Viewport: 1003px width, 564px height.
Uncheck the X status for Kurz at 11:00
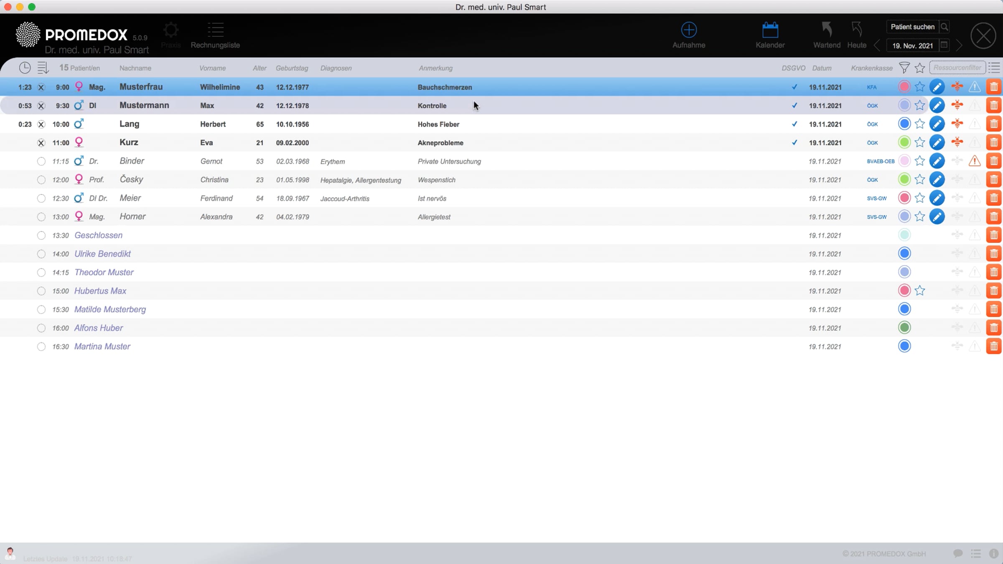[x=41, y=143]
